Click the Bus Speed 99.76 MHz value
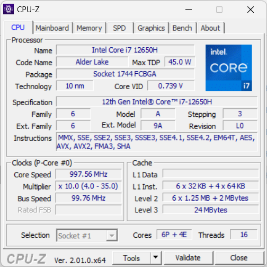 pos(88,198)
